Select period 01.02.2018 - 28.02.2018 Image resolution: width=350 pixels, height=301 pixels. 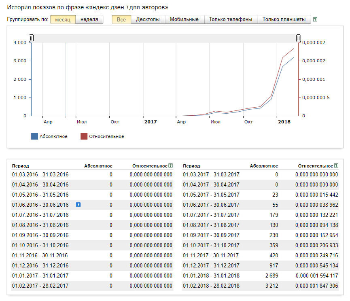tap(211, 286)
